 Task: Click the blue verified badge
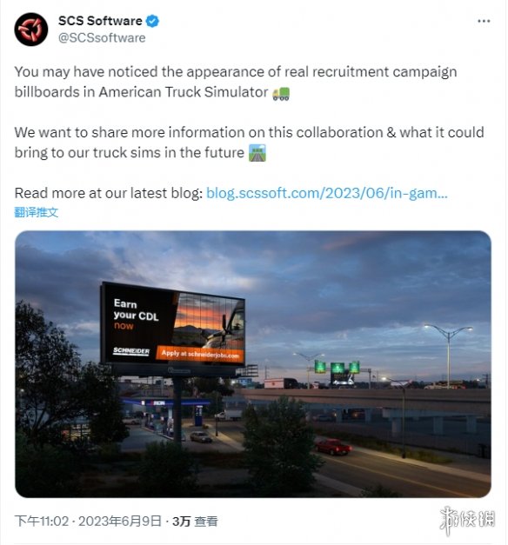click(152, 21)
